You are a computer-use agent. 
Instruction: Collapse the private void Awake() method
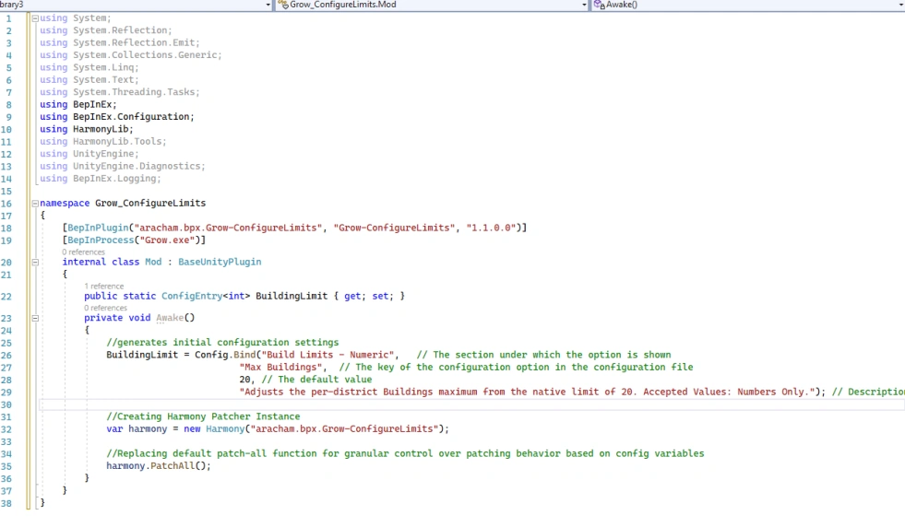(x=35, y=318)
